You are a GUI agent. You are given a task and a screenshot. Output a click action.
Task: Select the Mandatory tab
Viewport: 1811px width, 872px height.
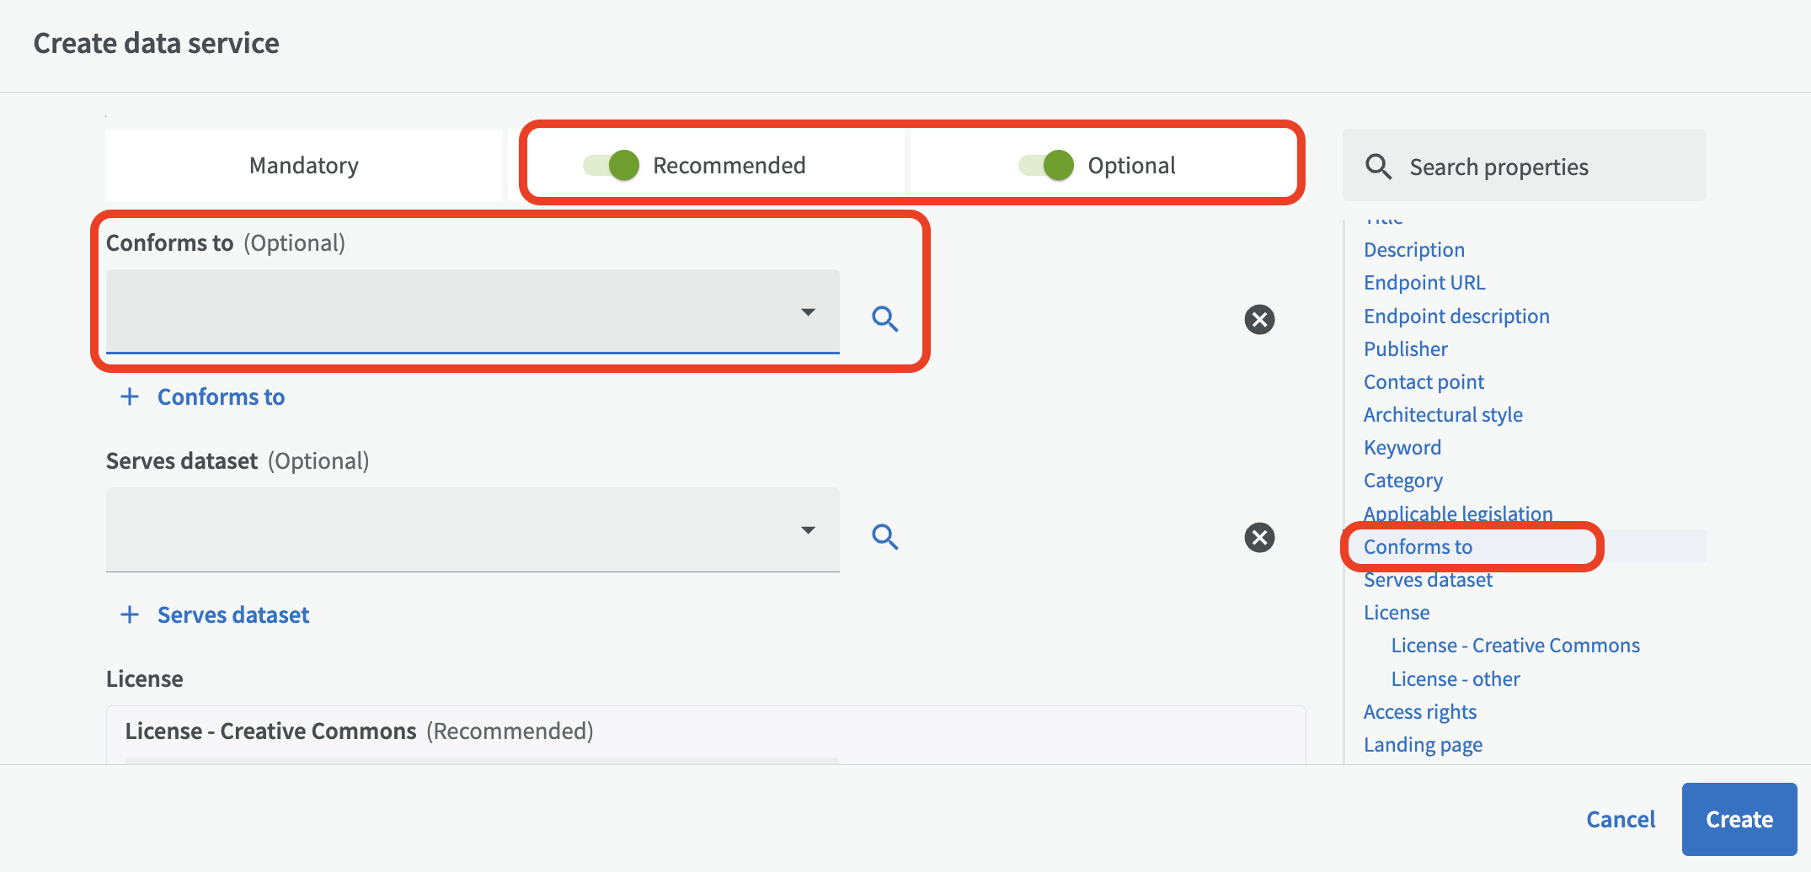click(303, 166)
